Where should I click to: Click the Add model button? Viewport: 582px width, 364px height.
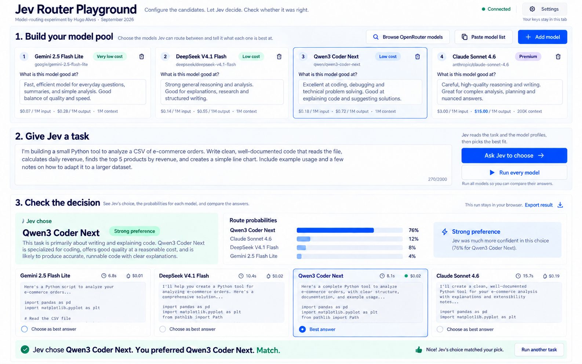542,37
